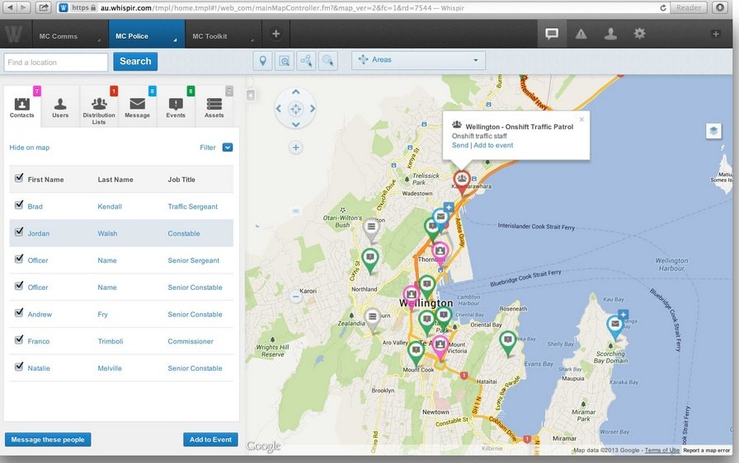Uncheck the Brad Kendall checkbox
Viewport: 739px width, 463px height.
(19, 204)
